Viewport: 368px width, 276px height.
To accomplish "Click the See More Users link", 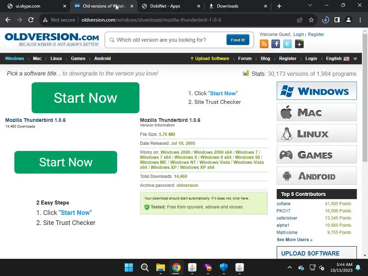I will [x=295, y=240].
